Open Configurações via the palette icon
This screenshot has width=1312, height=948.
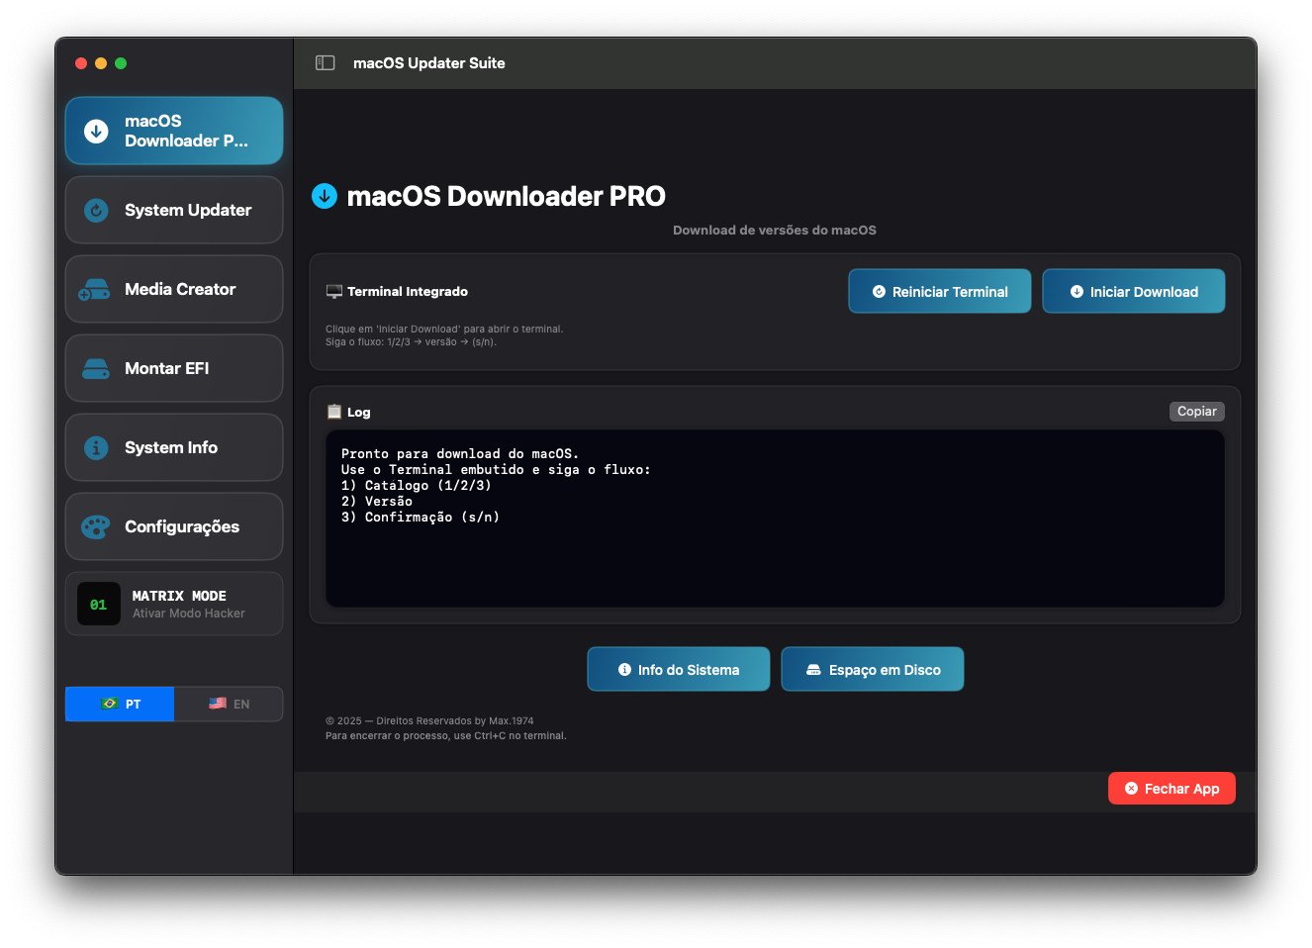click(x=94, y=526)
